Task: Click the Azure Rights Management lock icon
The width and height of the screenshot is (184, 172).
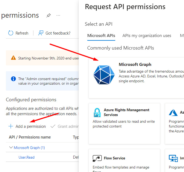Action: [x=97, y=113]
